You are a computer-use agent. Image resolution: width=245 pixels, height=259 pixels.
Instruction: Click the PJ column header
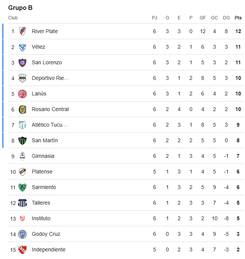coord(154,18)
